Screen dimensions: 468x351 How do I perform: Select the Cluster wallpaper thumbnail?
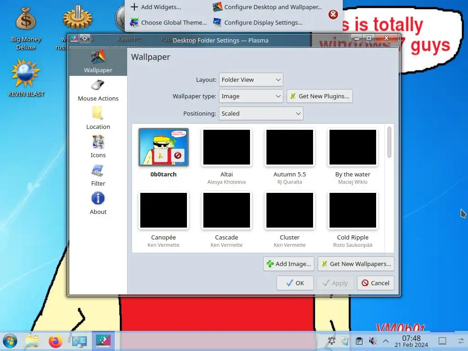pyautogui.click(x=289, y=210)
